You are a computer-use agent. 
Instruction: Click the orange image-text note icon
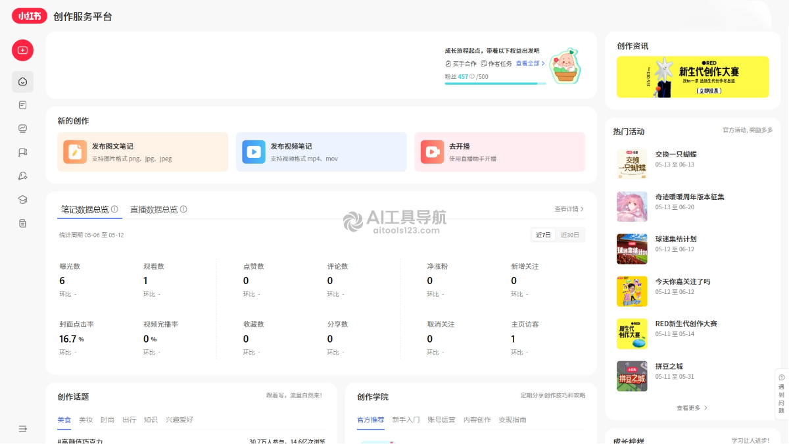click(75, 152)
